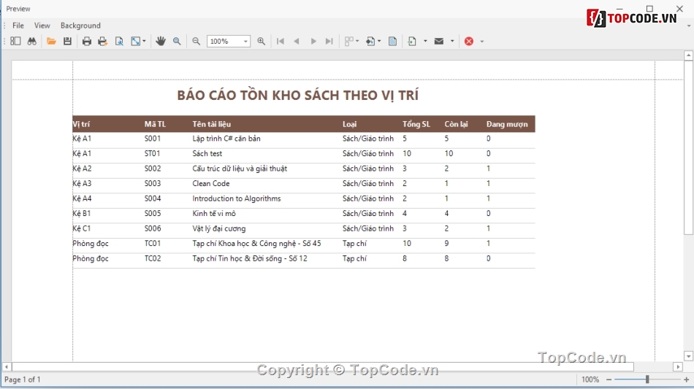Click the 'Introduction to Algorithms' cell

tap(237, 199)
